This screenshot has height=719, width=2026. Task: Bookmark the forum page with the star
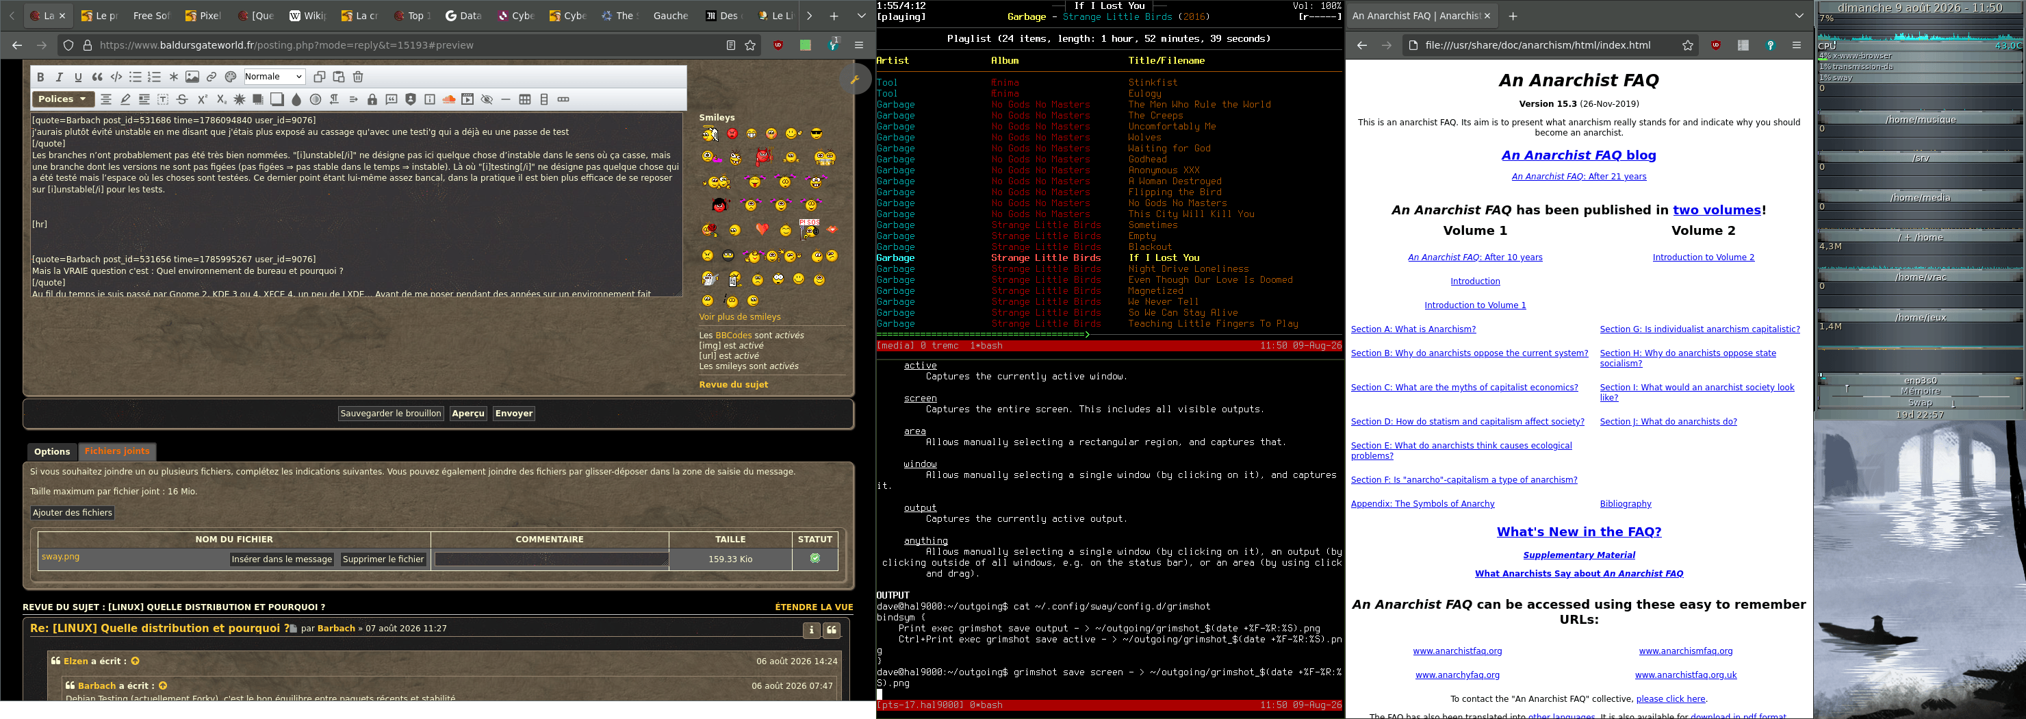[x=750, y=46]
